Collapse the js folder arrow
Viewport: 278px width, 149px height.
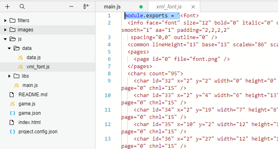tap(5, 39)
